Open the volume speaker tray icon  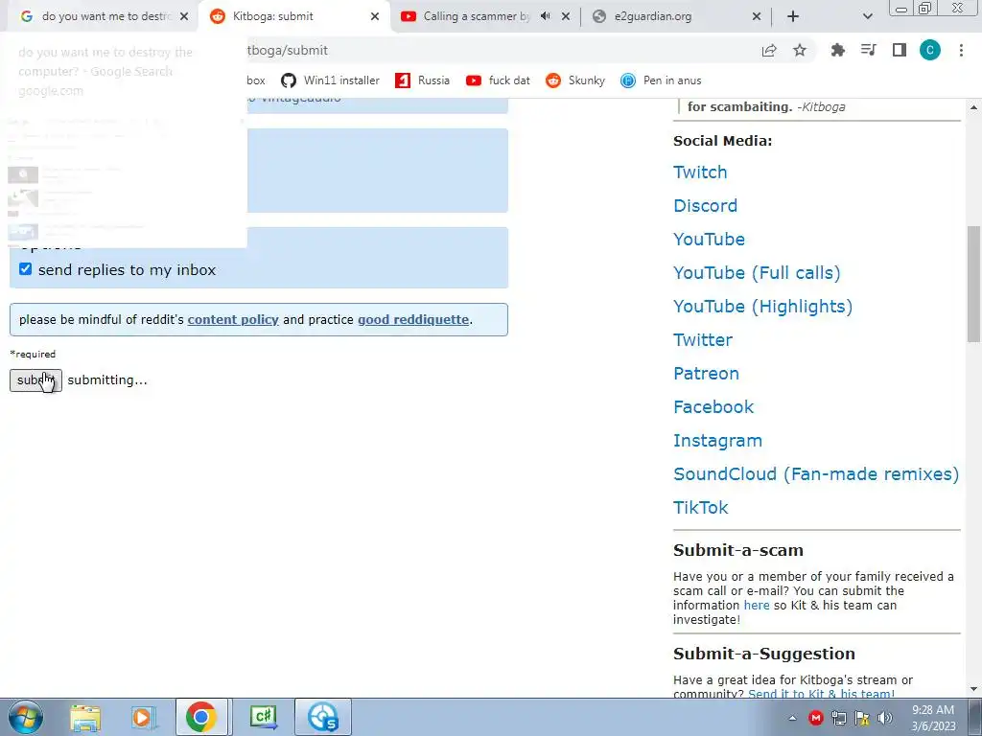point(885,718)
